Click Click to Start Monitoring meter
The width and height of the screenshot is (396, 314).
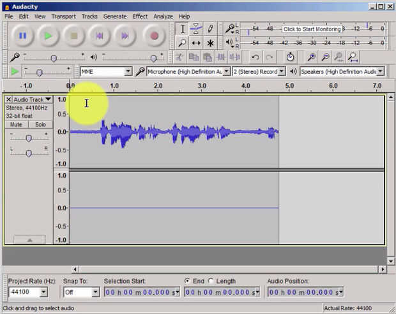312,29
